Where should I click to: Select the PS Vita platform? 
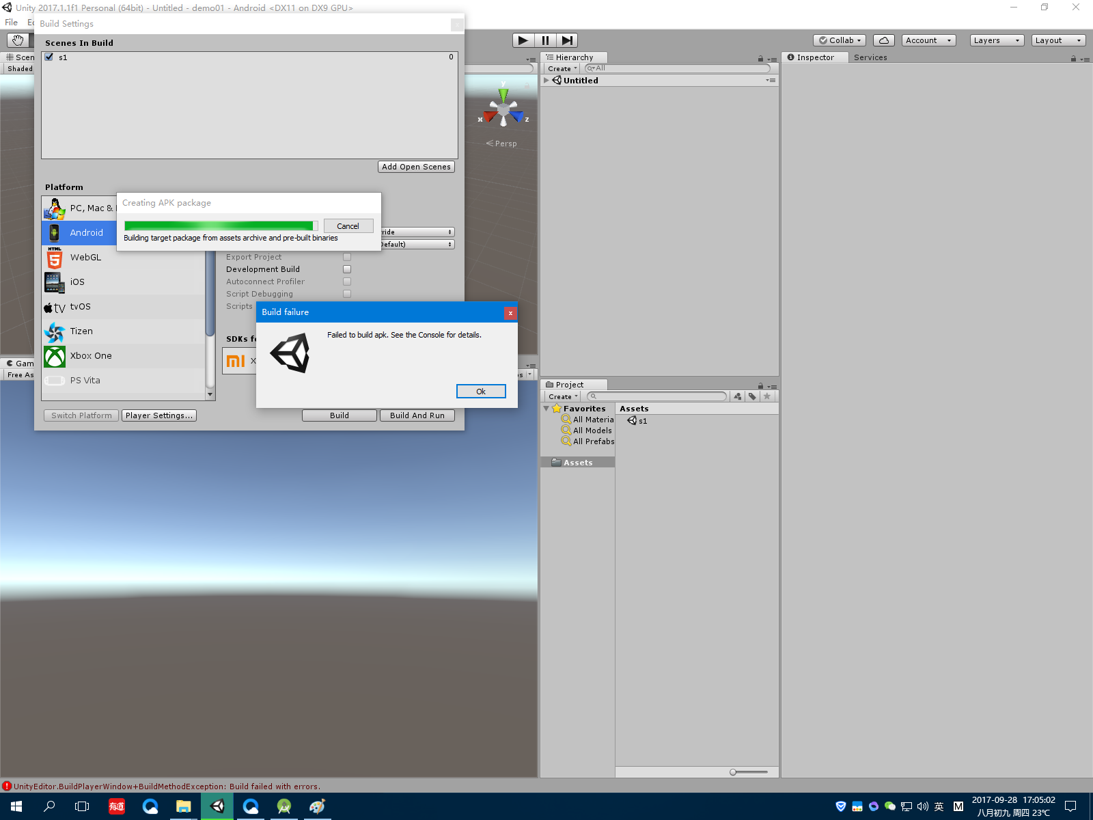[124, 381]
